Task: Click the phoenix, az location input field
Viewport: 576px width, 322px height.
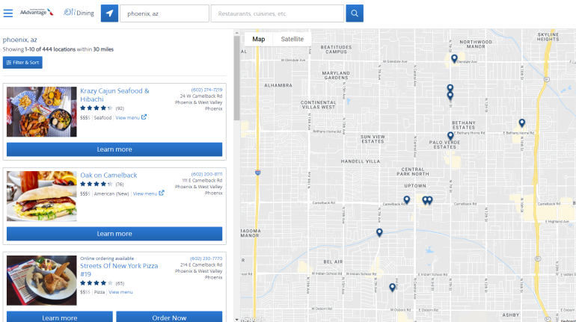Action: 164,13
